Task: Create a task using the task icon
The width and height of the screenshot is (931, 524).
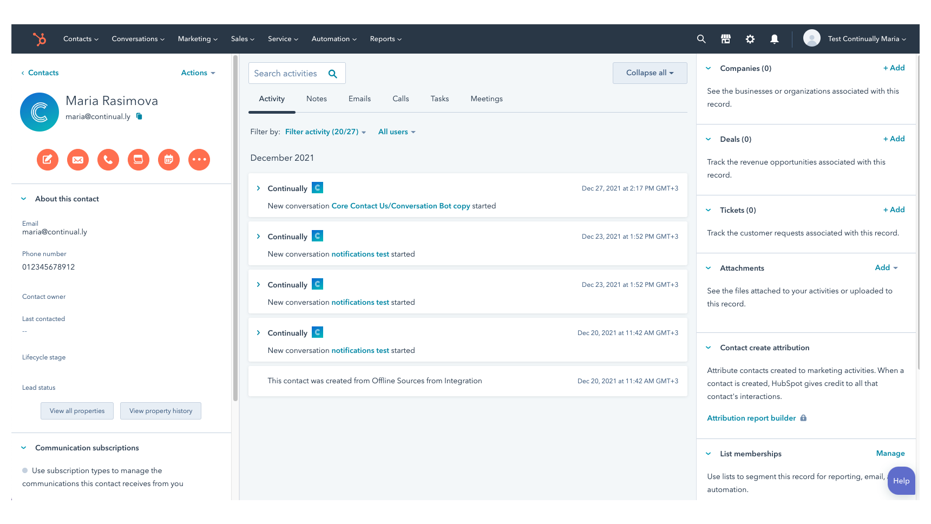Action: click(139, 160)
